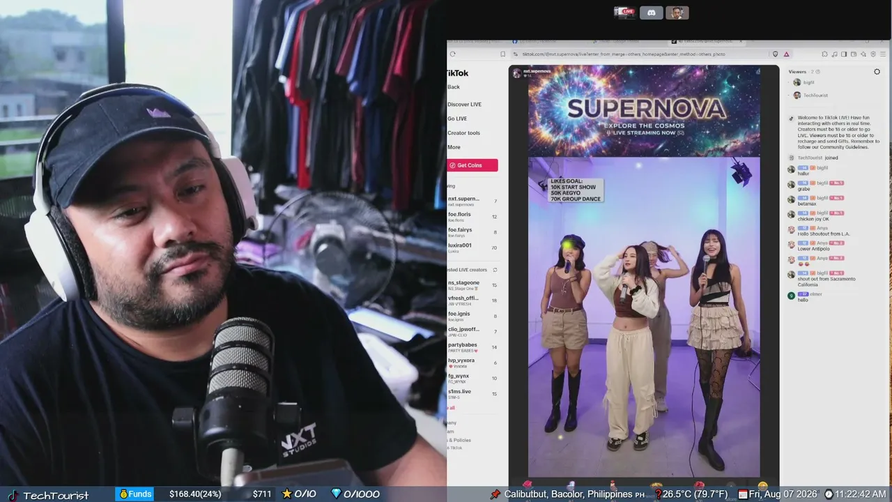This screenshot has width=892, height=502.
Task: Open browser extensions puzzle icon
Action: tap(824, 54)
